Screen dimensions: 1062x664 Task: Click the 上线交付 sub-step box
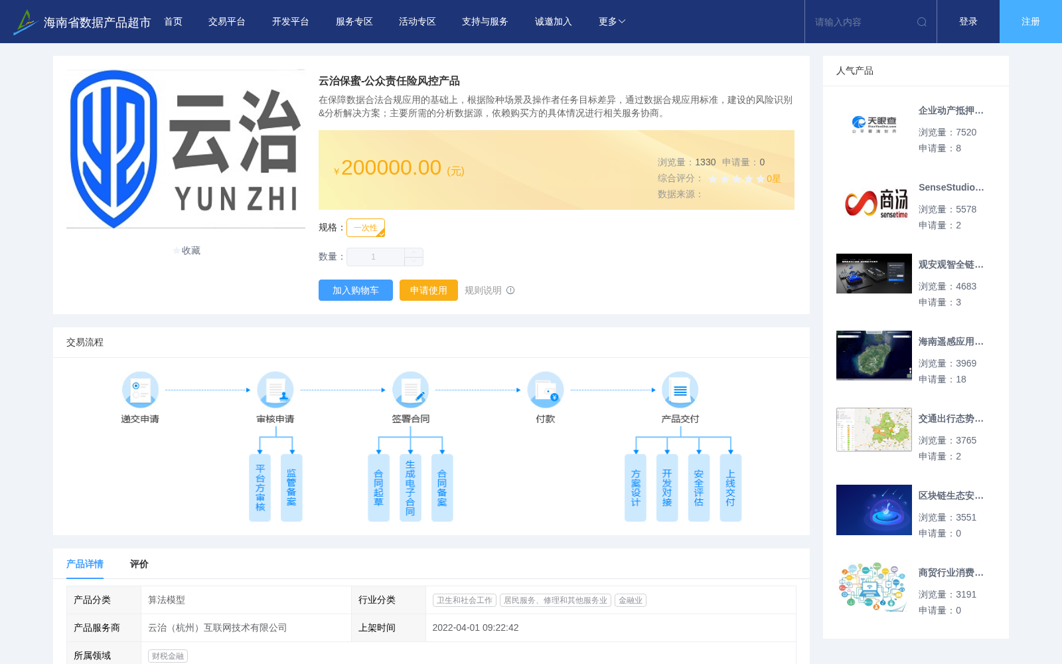730,488
